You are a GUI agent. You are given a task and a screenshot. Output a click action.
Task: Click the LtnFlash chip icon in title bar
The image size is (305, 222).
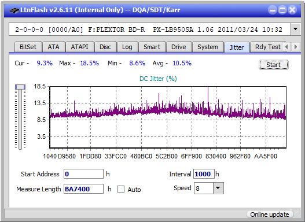click(x=14, y=10)
